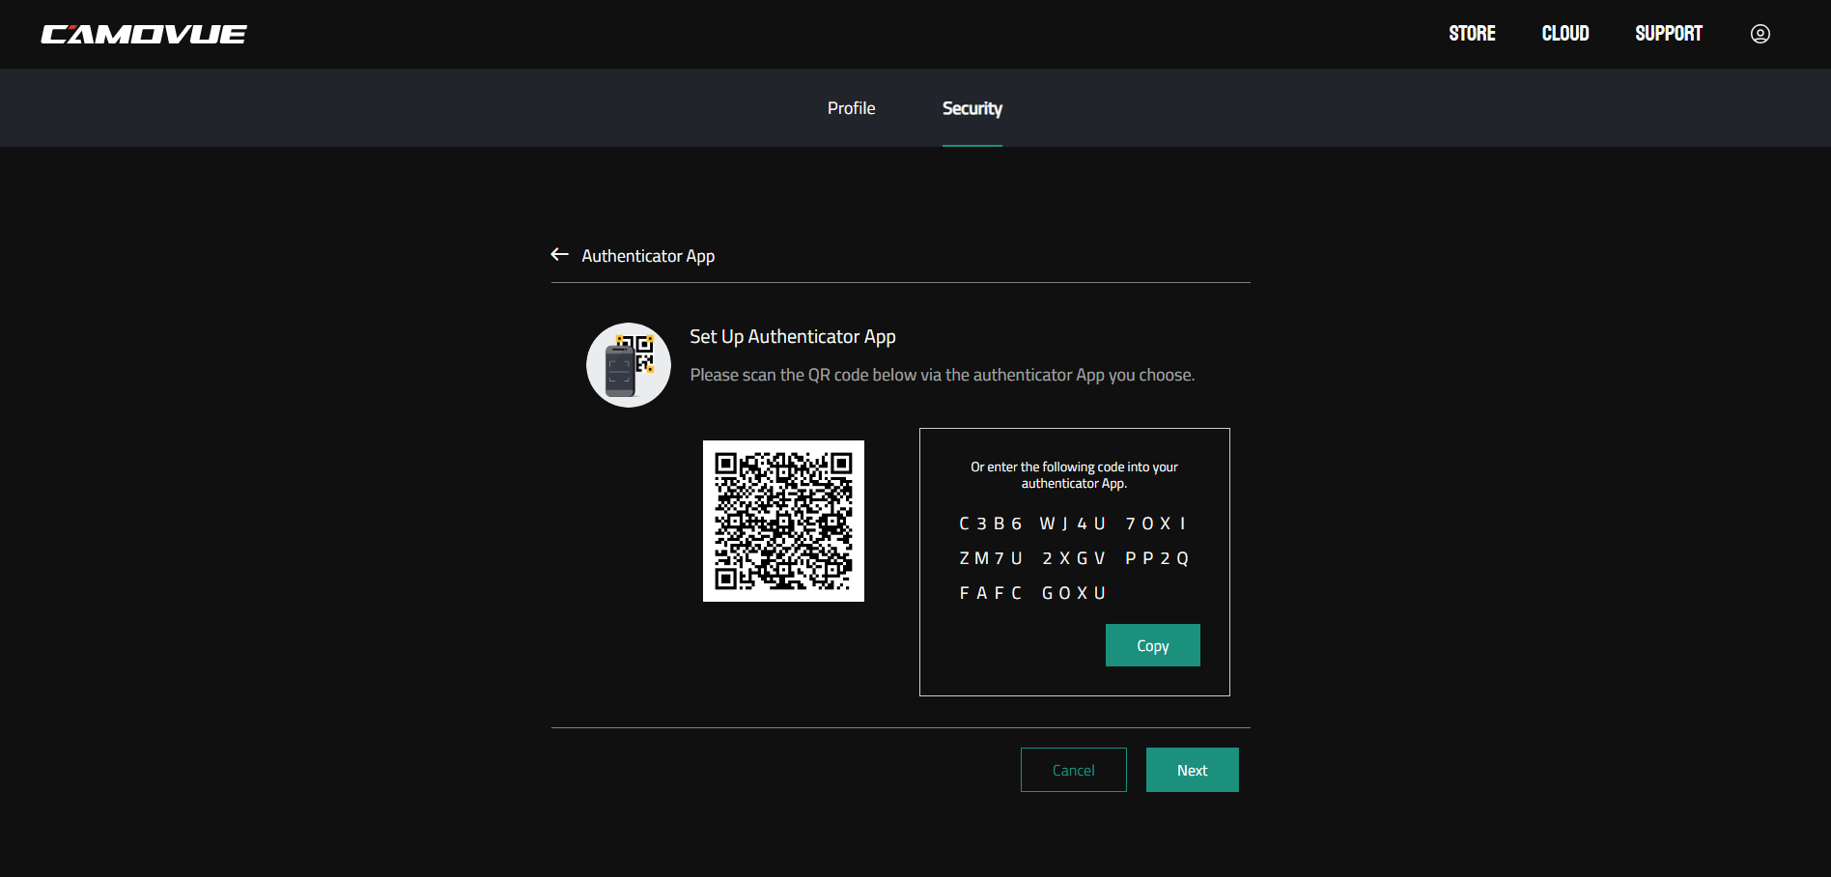Click the code line starting with C3B6
The width and height of the screenshot is (1831, 877).
[1073, 523]
